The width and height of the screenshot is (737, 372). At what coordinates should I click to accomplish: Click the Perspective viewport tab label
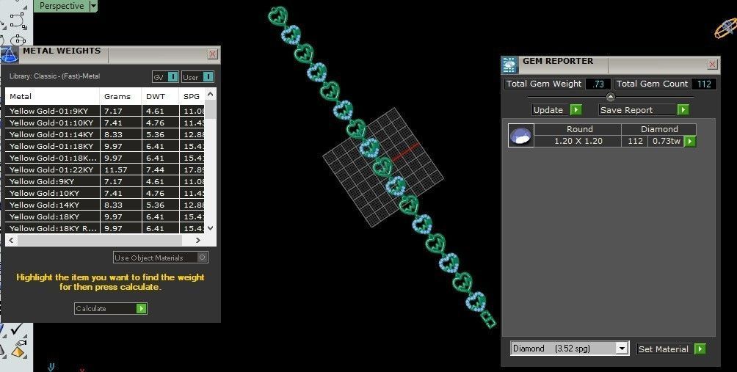coord(62,6)
